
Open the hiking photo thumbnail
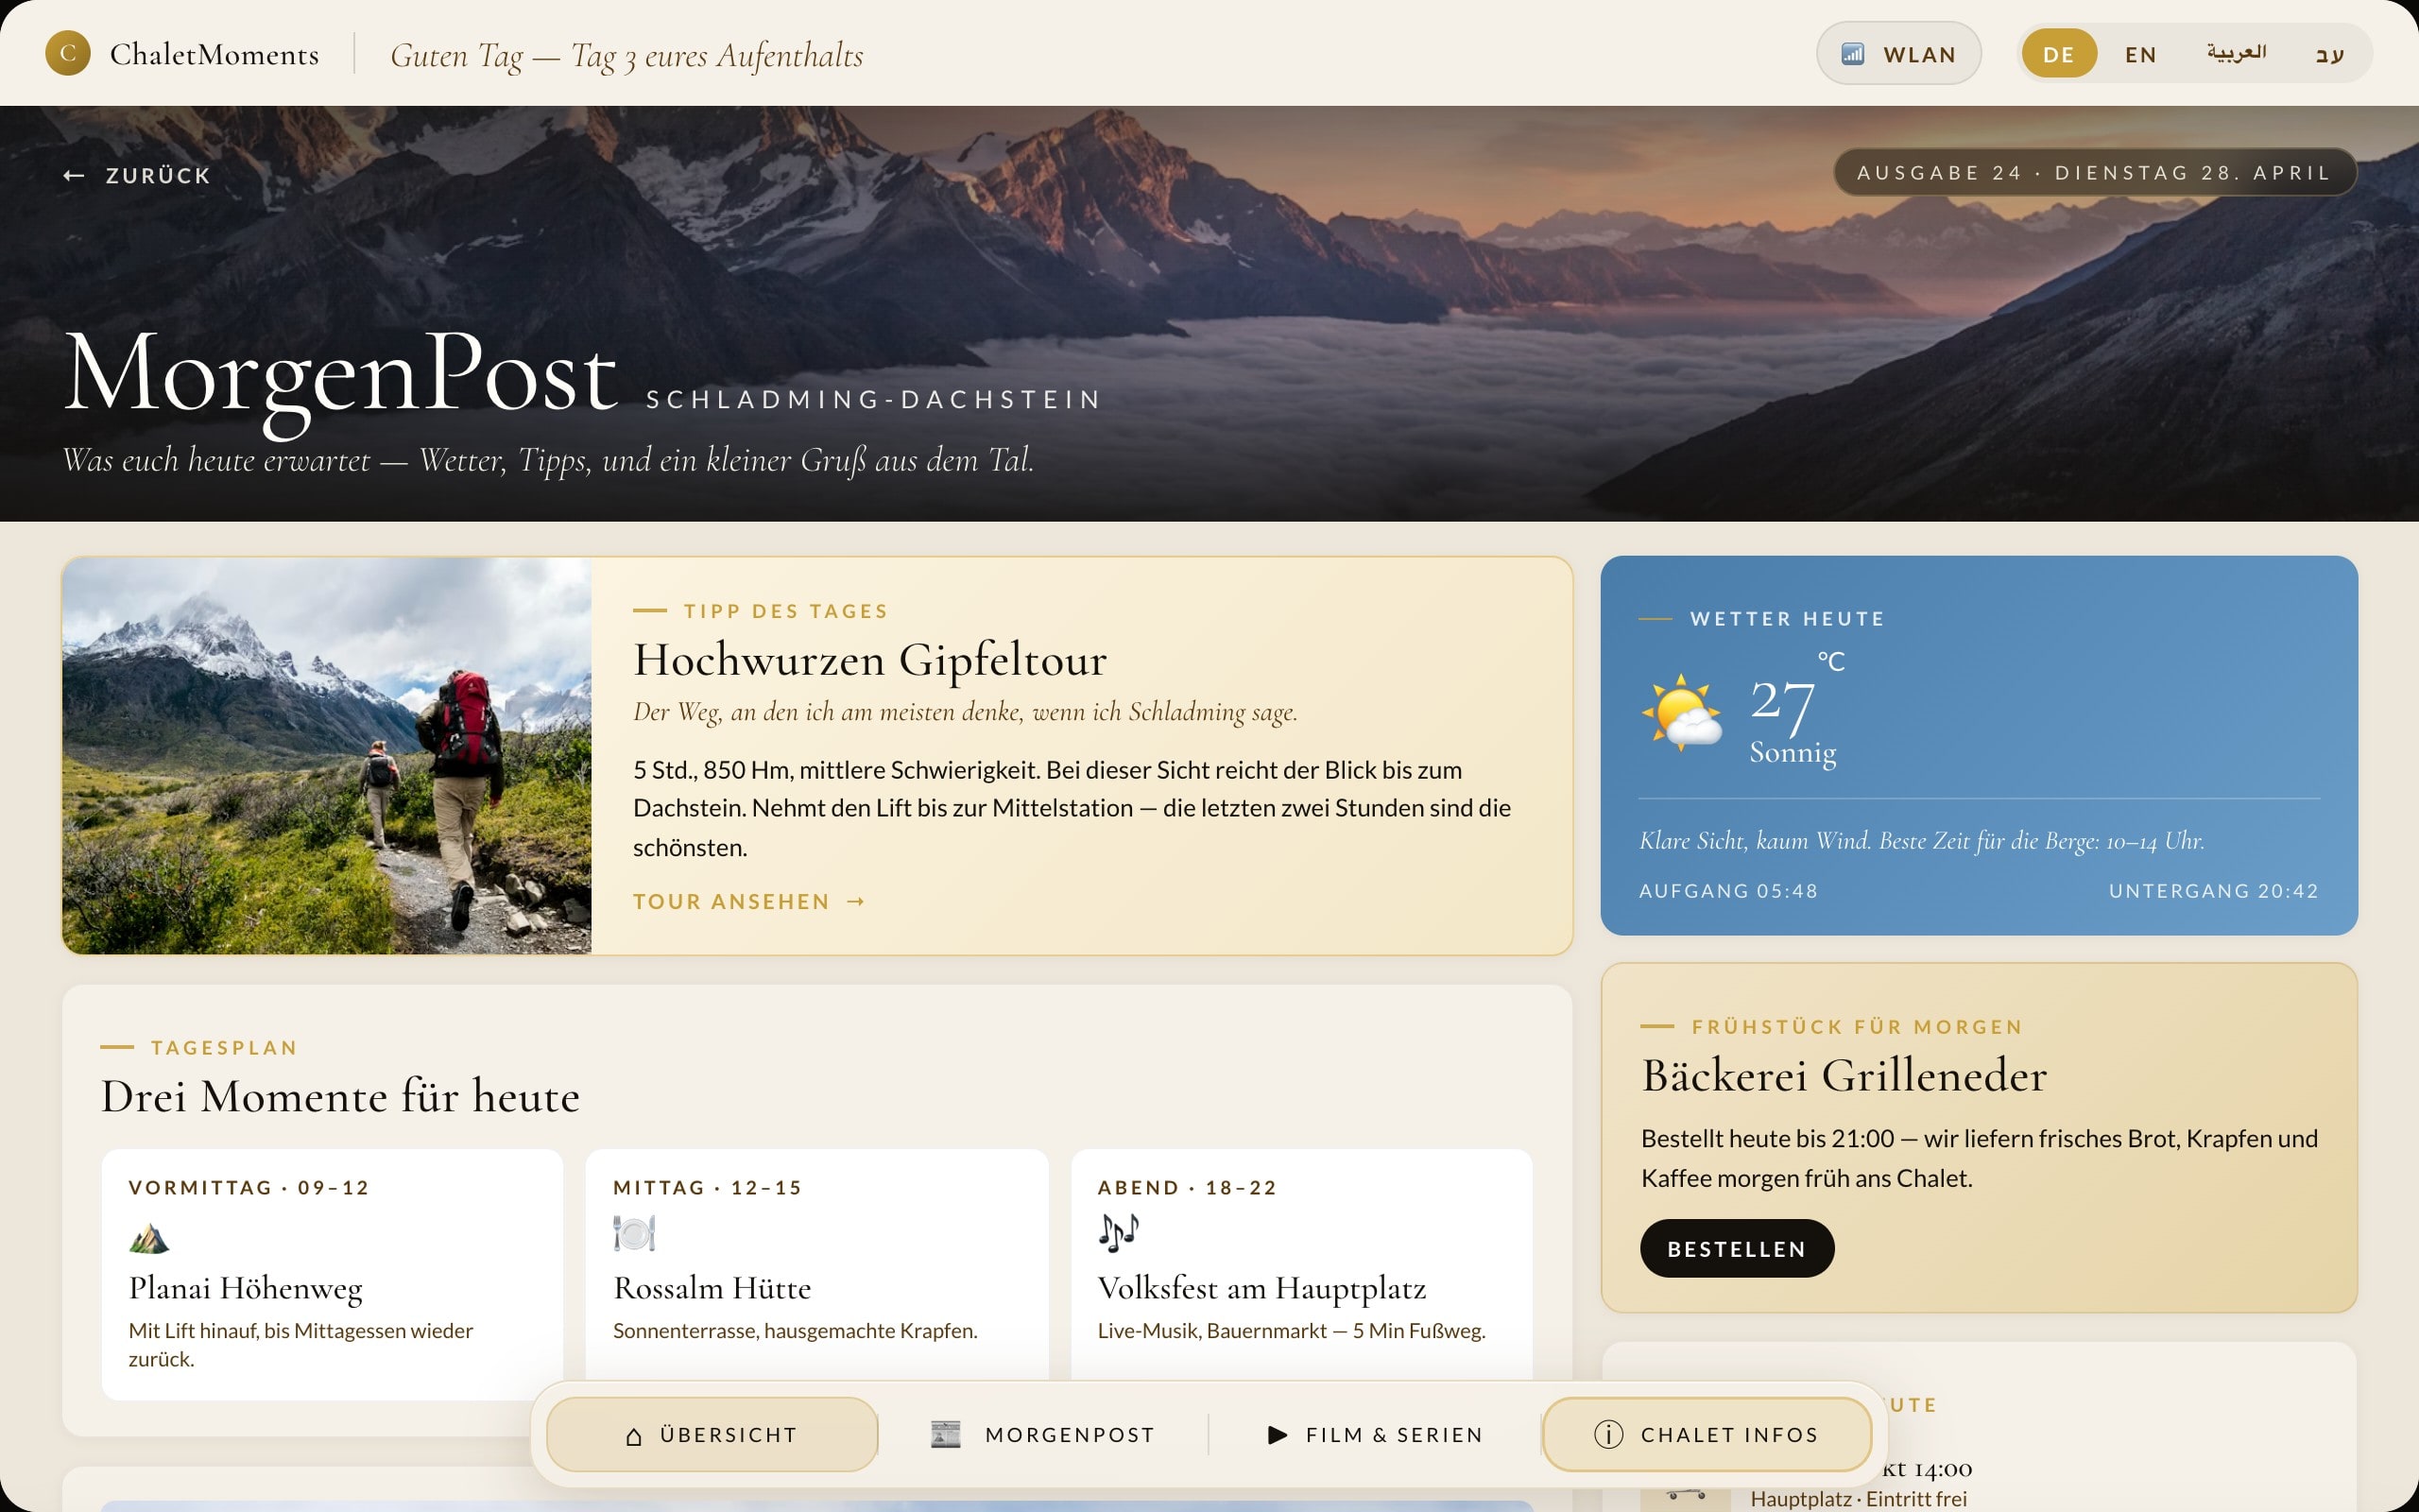pyautogui.click(x=327, y=756)
